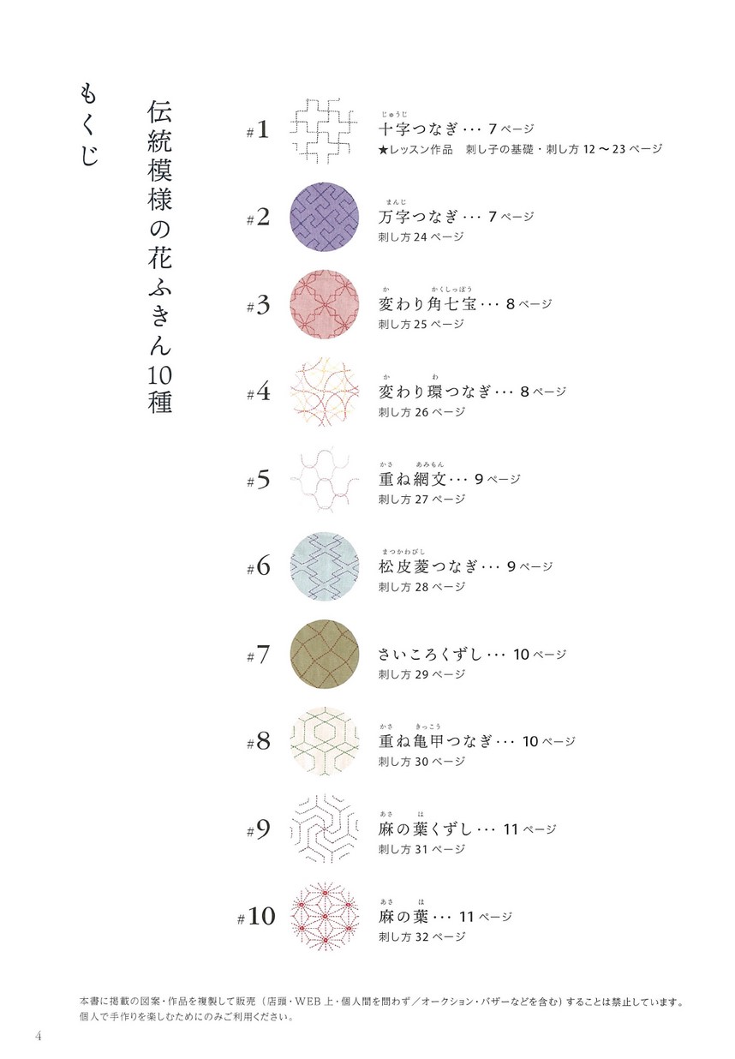The height and width of the screenshot is (1059, 735).
Task: Open the #8 hexagon pattern thumbnail
Action: point(324,742)
